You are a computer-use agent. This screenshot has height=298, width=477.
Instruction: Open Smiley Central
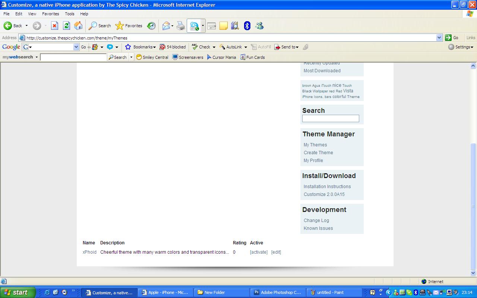152,57
